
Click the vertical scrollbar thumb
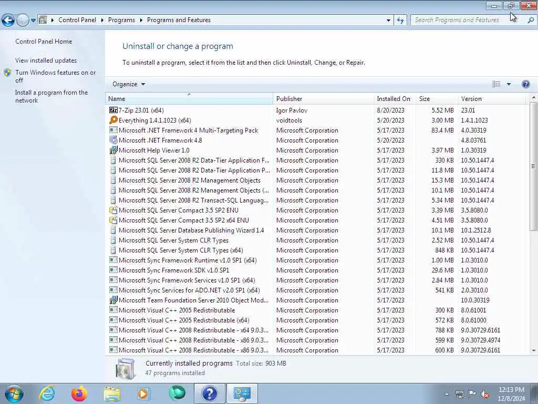tap(534, 167)
